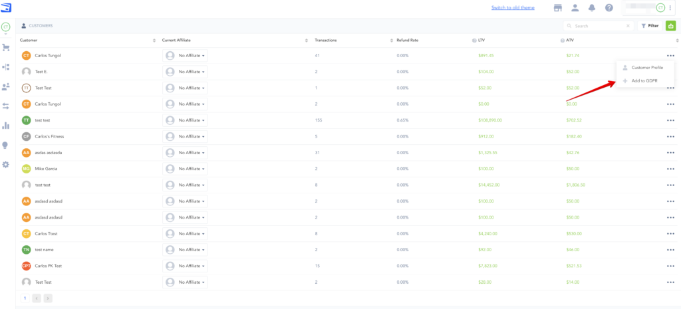Click the notifications bell icon

pos(591,8)
